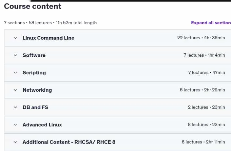231x151 pixels.
Task: Open the Networking section title
Action: (x=37, y=90)
